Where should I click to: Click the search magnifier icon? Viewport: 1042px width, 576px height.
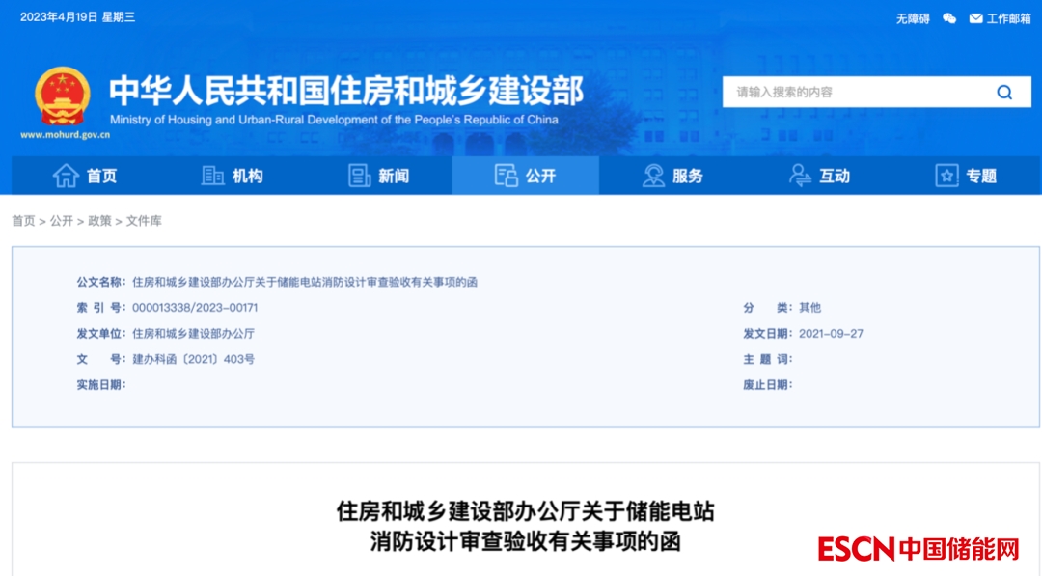(x=1004, y=93)
